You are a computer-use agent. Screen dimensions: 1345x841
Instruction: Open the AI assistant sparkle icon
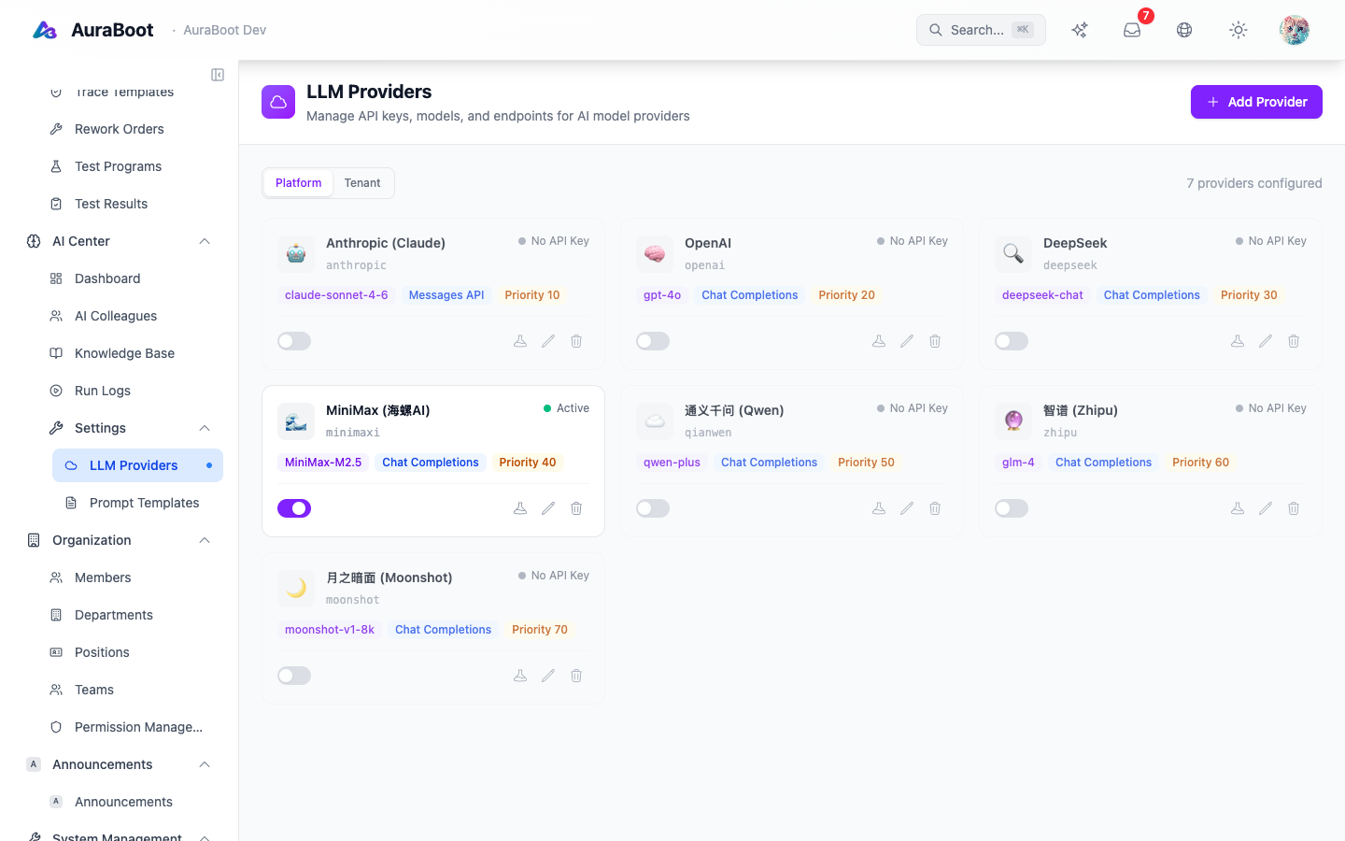[x=1080, y=30]
